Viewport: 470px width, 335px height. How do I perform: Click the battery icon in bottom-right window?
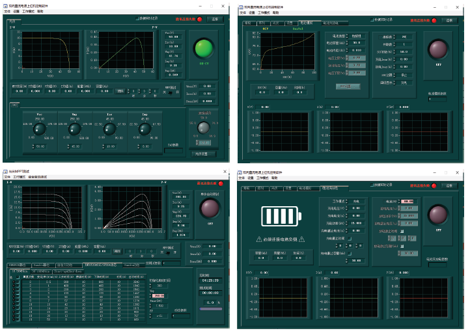click(x=281, y=216)
